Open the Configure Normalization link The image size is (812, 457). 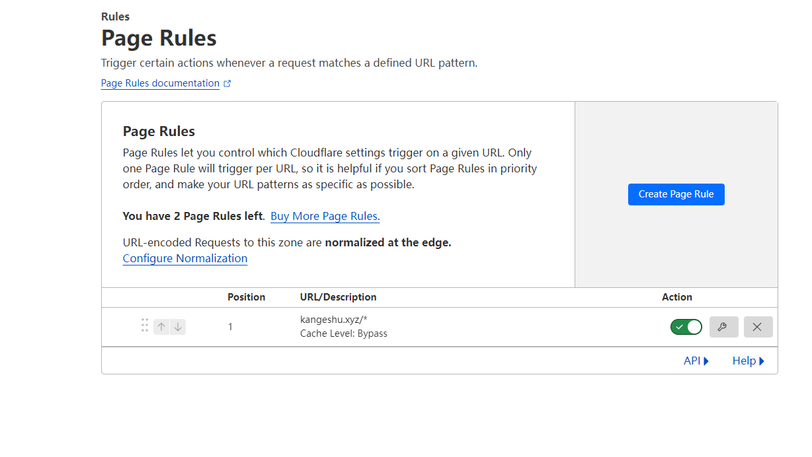(x=185, y=258)
